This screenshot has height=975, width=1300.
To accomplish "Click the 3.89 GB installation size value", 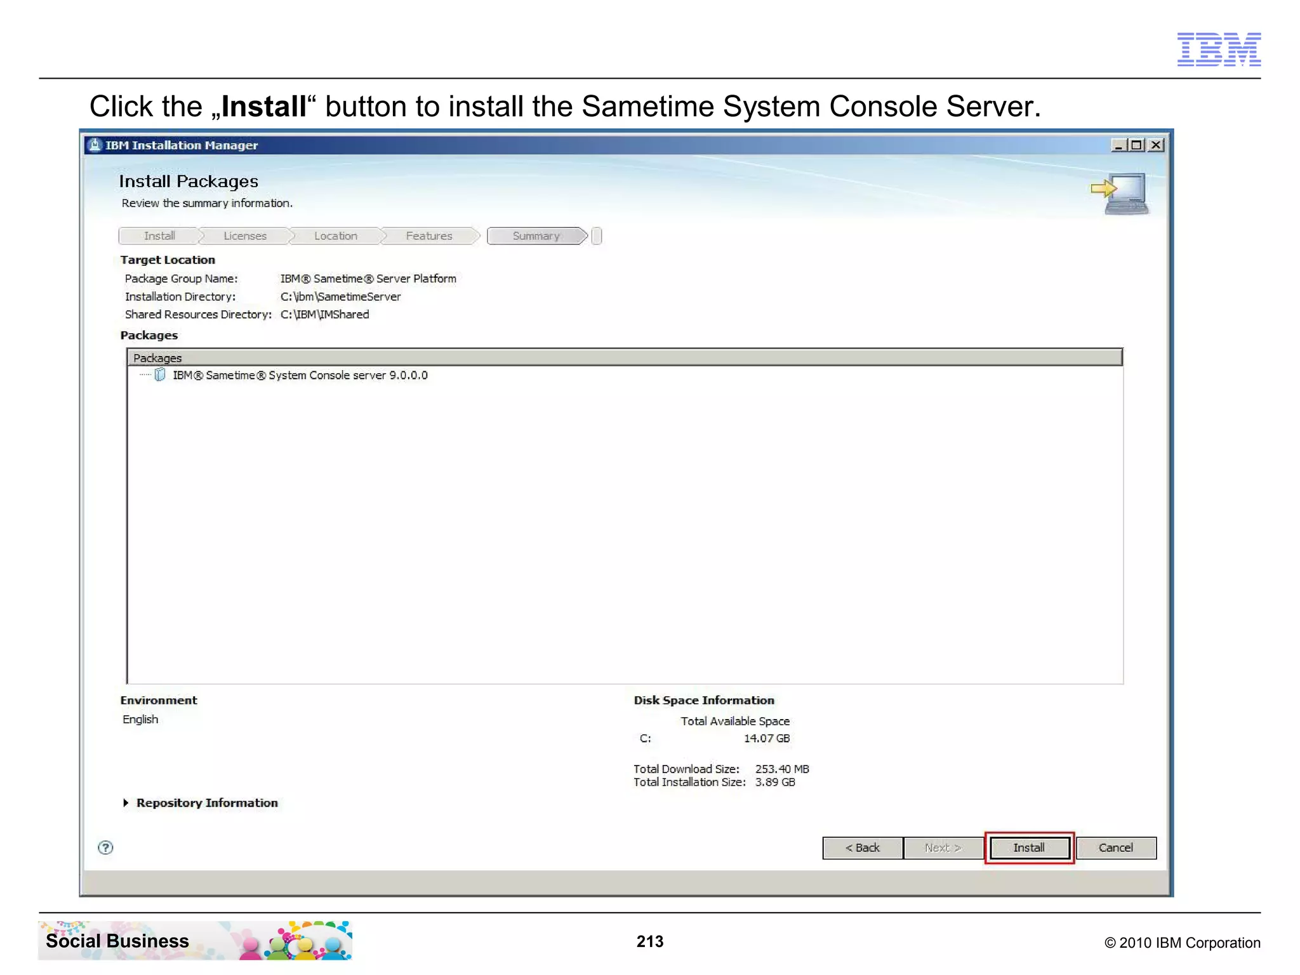I will point(775,782).
